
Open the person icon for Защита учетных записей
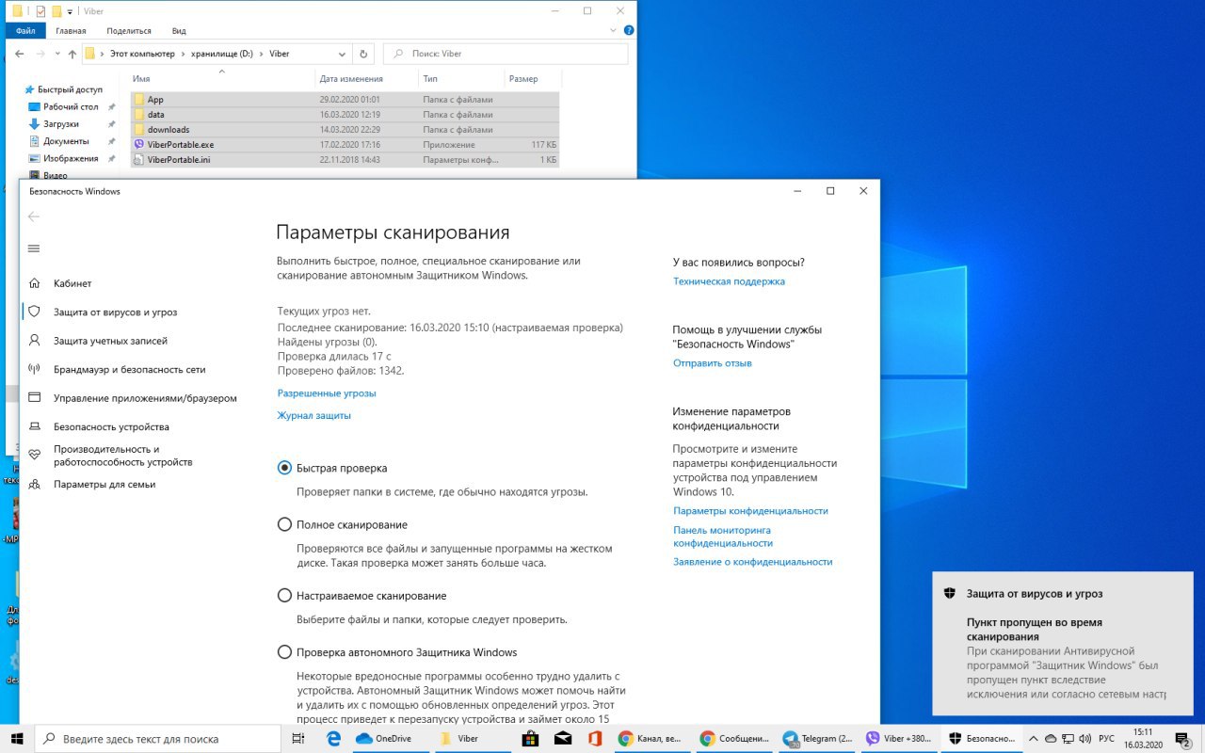pos(35,341)
